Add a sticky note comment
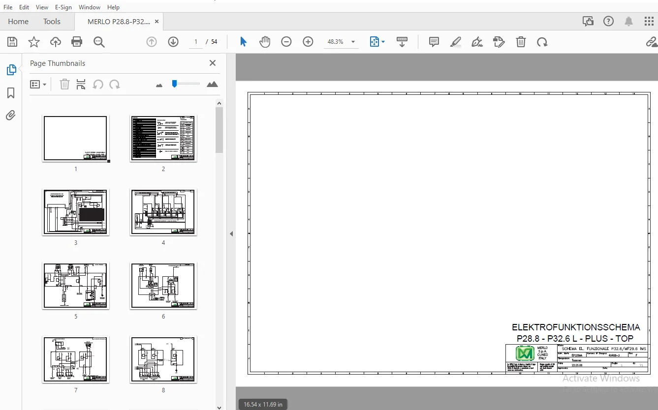 [434, 42]
